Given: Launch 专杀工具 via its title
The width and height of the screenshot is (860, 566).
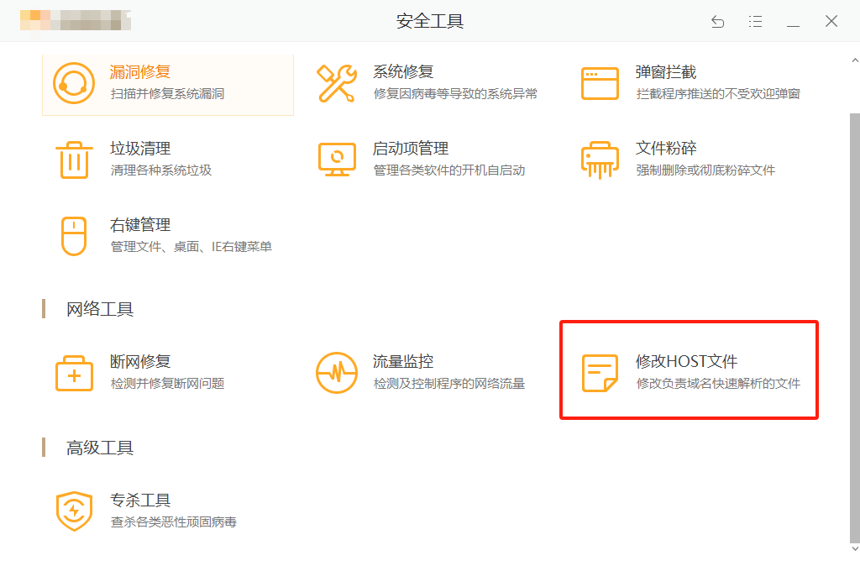Looking at the screenshot, I should tap(140, 500).
